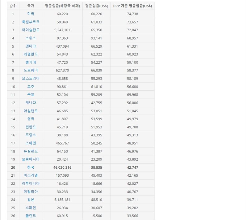This screenshot has height=220, width=247.
Task: Select the value 73,657 for 룩셈부르크
Action: [132, 22]
